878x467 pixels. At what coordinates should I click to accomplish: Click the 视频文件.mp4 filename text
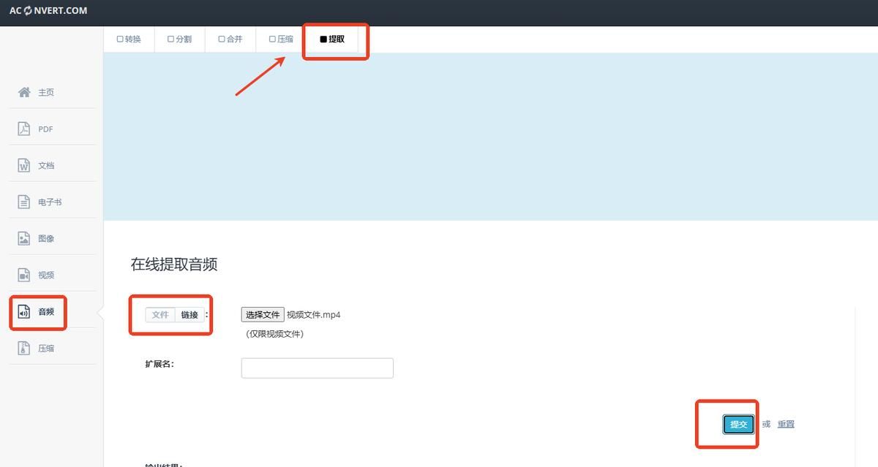tap(314, 315)
